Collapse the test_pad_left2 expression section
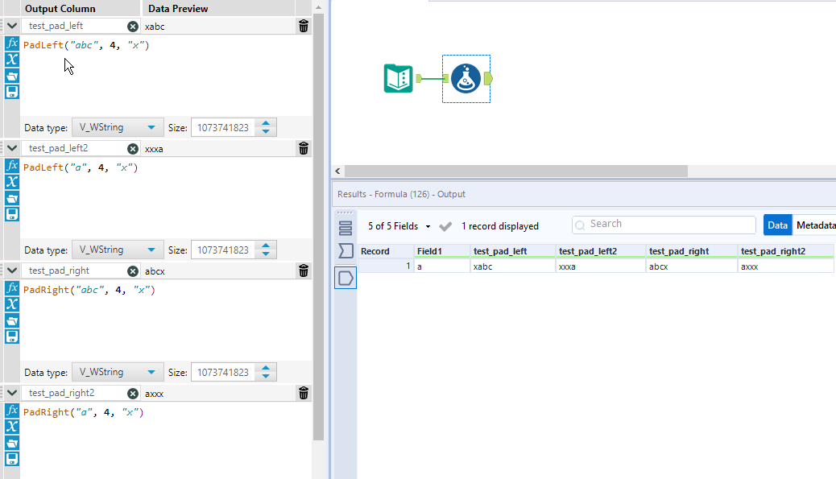The height and width of the screenshot is (479, 836). pos(11,147)
